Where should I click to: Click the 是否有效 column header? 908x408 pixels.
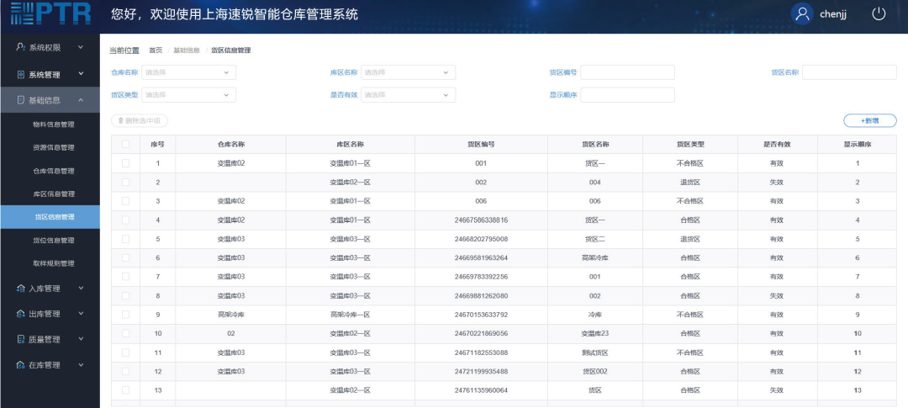click(777, 145)
